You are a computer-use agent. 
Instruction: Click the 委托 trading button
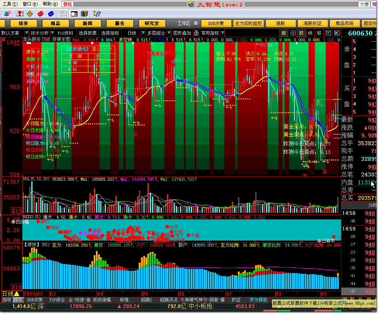coord(68,4)
